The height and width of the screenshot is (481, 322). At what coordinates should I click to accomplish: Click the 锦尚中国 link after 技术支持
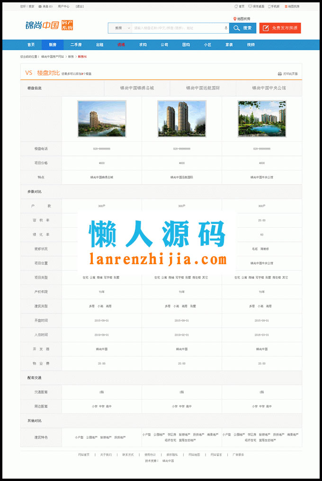(x=168, y=461)
